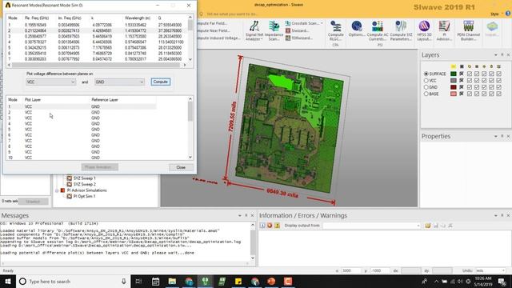The width and height of the screenshot is (512, 288).
Task: Click the Close button in Resonant Modes dialog
Action: [x=181, y=167]
